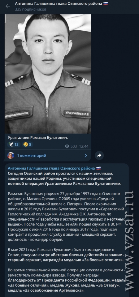Viewport: 139px width, 297px height.
Task: Click the commenter avatar next to comments
Action: tap(11, 156)
